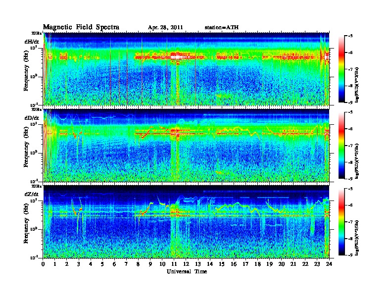Click hour 12 on the time axis
Viewport: 392px width, 303px height.
(186, 264)
